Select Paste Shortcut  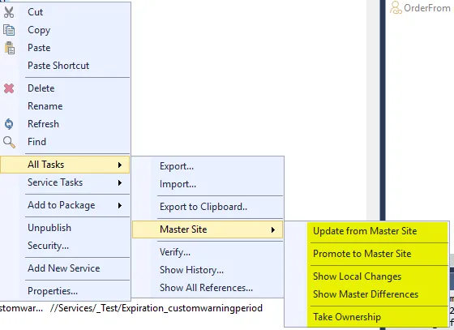pyautogui.click(x=66, y=66)
